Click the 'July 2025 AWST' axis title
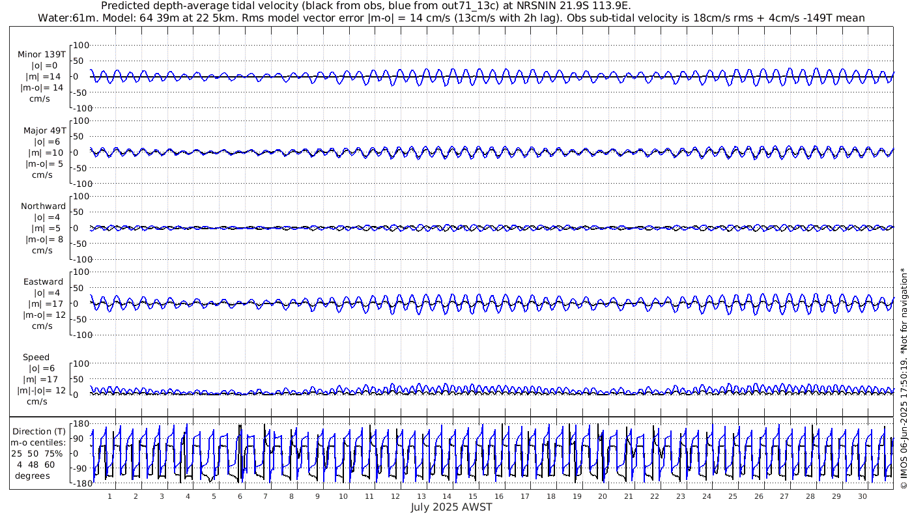This screenshot has height=521, width=912. click(x=451, y=507)
